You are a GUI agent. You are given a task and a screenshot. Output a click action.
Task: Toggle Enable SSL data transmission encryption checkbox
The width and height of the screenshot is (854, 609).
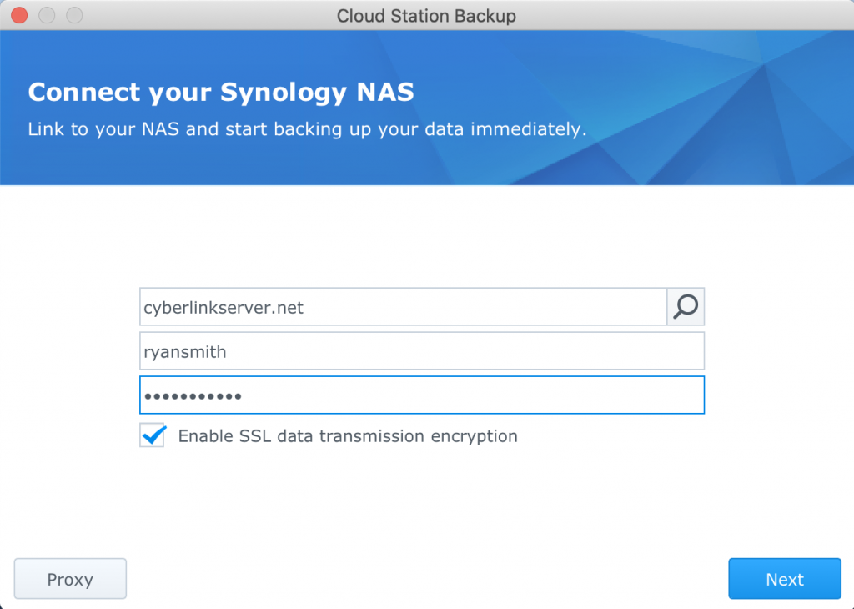click(153, 435)
